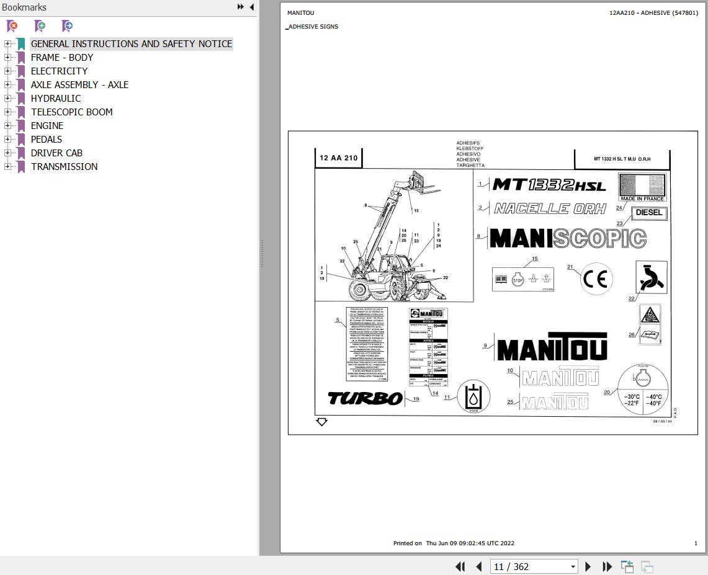Expand GENERAL INSTRUCTIONS AND SAFETY NOTICE node
The height and width of the screenshot is (575, 708).
point(7,44)
